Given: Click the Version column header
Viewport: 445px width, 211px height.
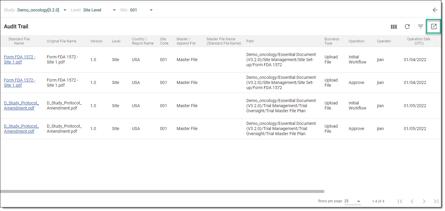Looking at the screenshot, I should 96,41.
